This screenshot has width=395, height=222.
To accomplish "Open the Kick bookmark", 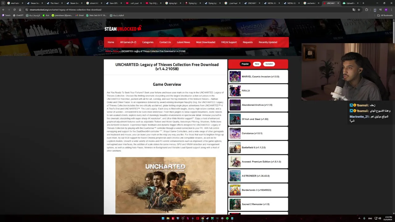I will pos(46,15).
